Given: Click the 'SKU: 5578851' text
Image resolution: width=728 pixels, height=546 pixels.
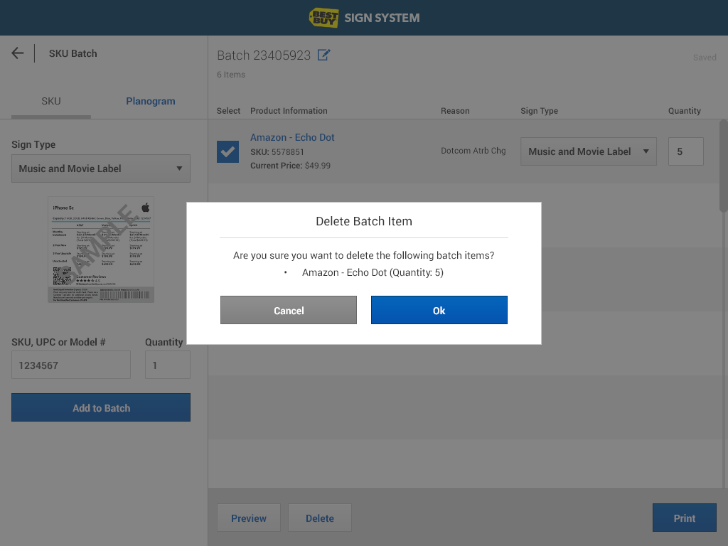Looking at the screenshot, I should click(x=277, y=152).
